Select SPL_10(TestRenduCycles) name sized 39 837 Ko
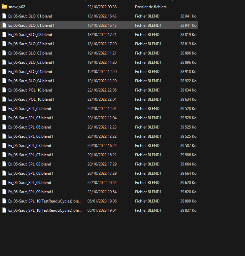 click(45, 210)
